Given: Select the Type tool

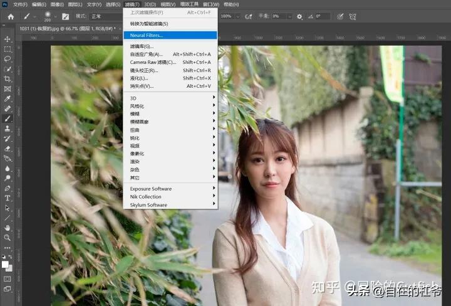Looking at the screenshot, I should [x=8, y=198].
